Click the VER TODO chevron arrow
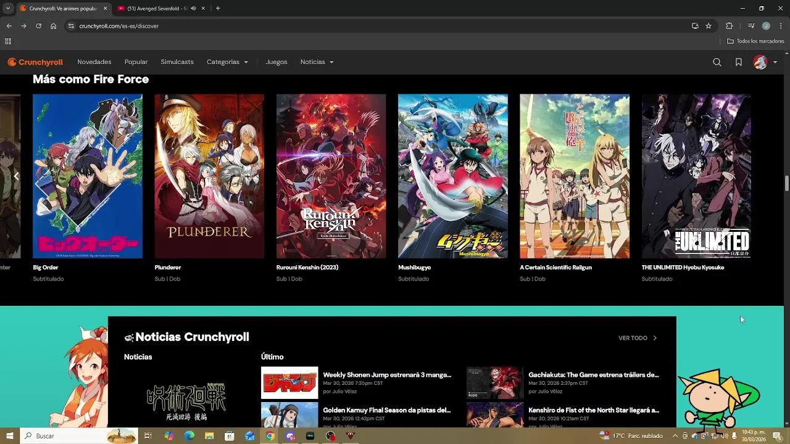The height and width of the screenshot is (444, 790). point(655,338)
